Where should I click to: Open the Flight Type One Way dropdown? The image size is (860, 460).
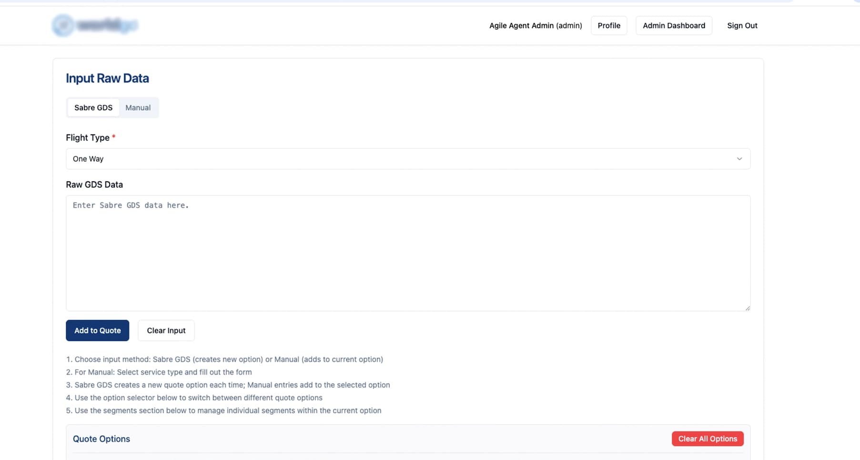(x=407, y=159)
